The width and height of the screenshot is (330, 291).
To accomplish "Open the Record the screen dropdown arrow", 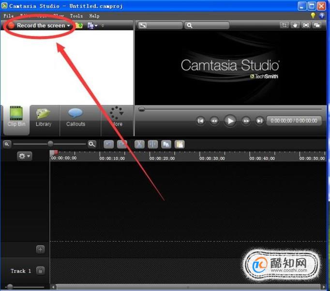I will click(68, 26).
